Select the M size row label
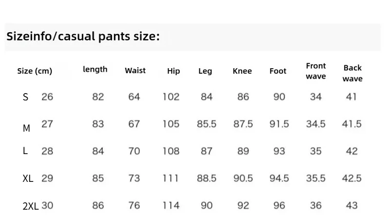The height and width of the screenshot is (216, 385). tap(26, 128)
